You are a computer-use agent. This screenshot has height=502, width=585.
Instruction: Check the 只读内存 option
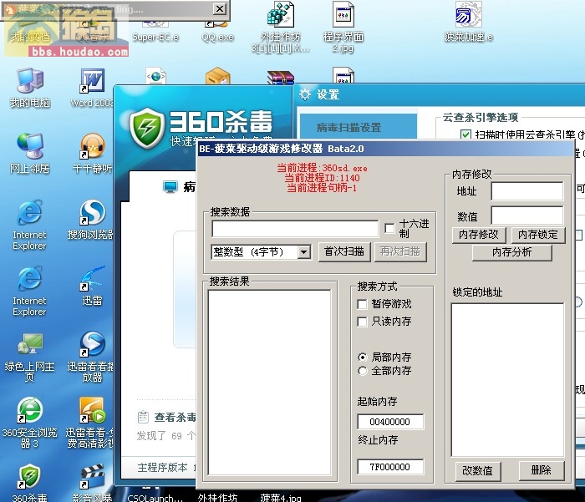point(362,322)
